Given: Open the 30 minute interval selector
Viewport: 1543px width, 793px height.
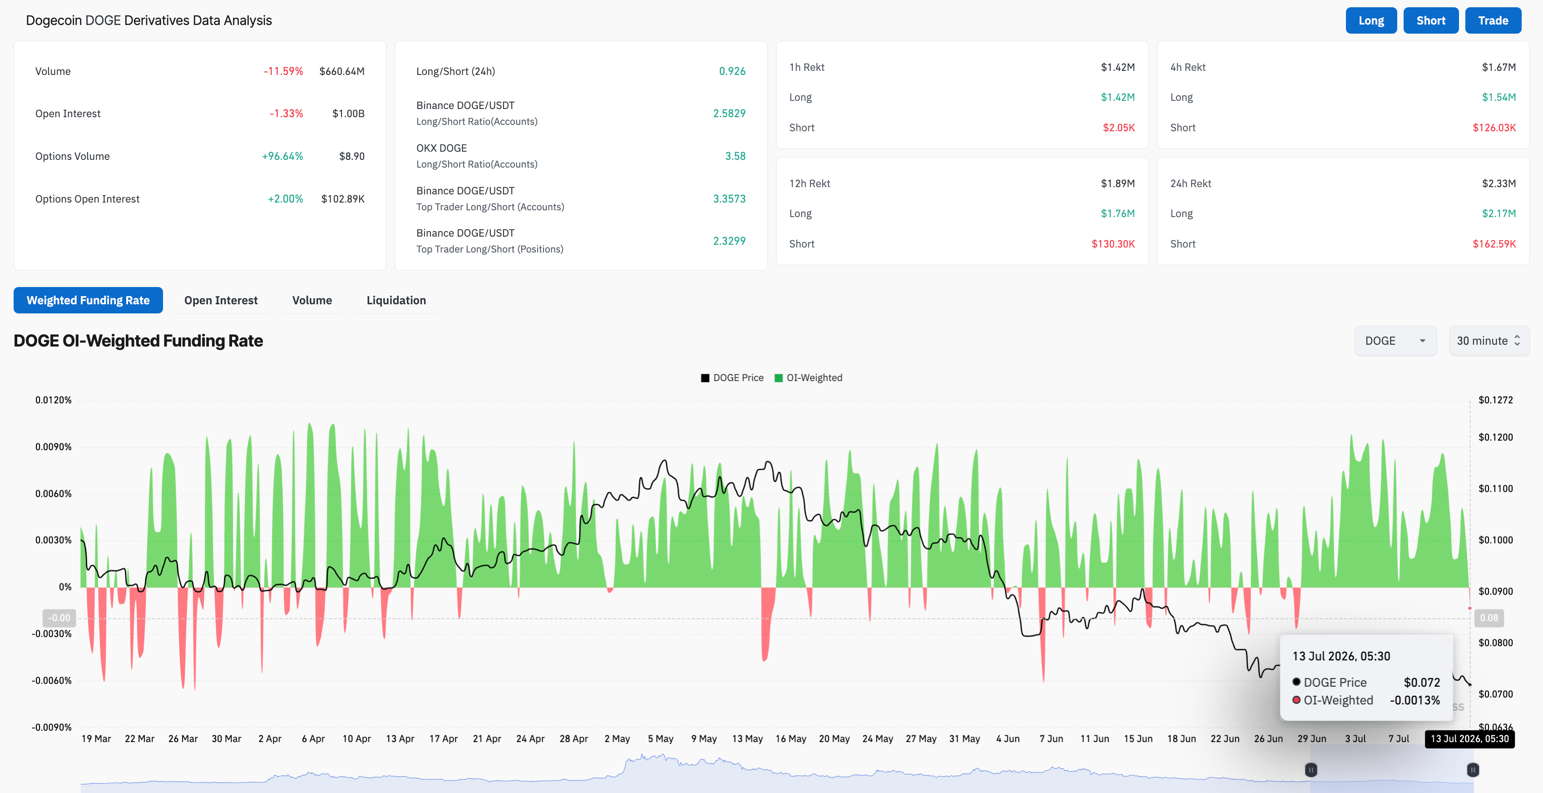Looking at the screenshot, I should tap(1489, 341).
